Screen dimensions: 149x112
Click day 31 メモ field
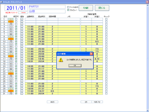tap(69, 94)
